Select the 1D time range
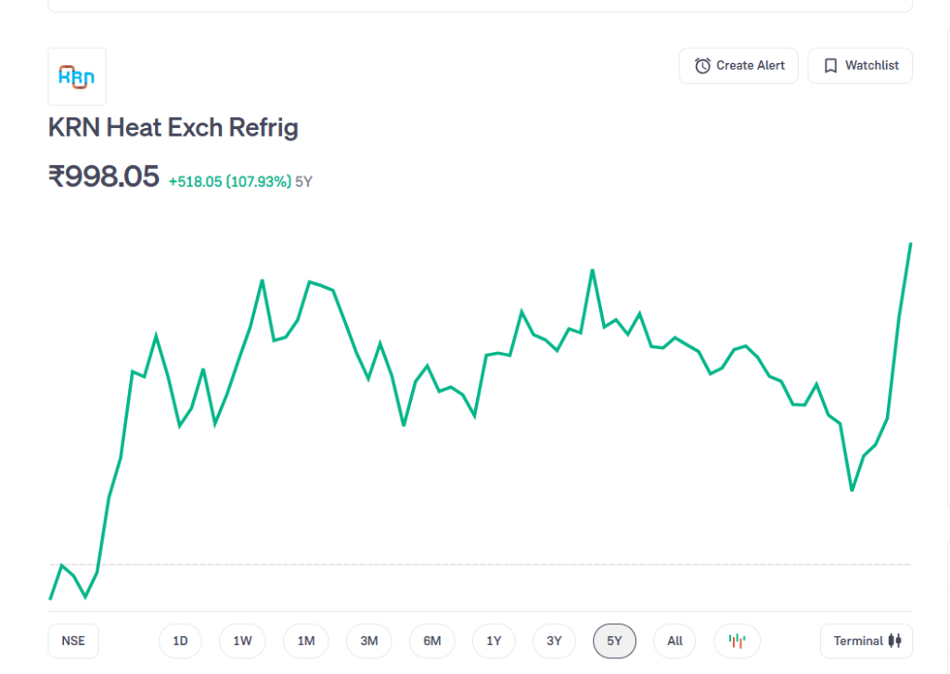The height and width of the screenshot is (674, 950). tap(180, 641)
